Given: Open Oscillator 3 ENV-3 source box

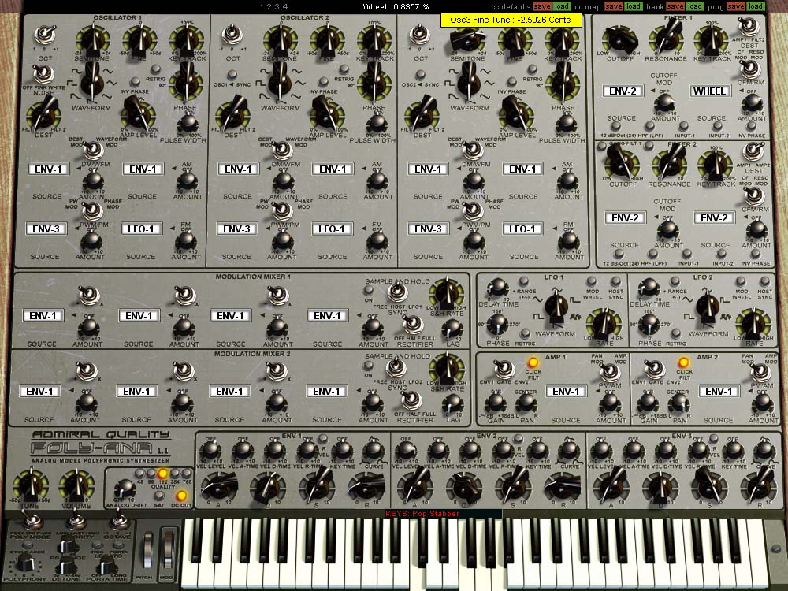Looking at the screenshot, I should [428, 229].
